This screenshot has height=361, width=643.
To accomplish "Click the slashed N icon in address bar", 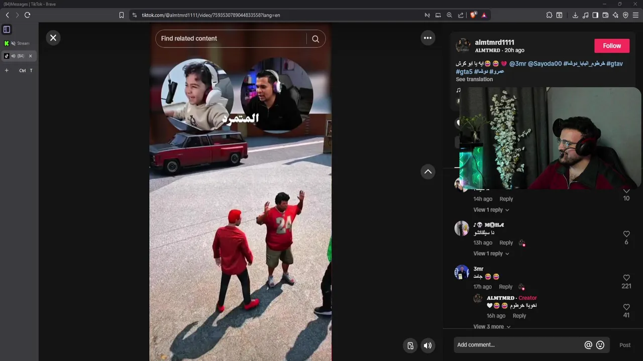I will 427,15.
